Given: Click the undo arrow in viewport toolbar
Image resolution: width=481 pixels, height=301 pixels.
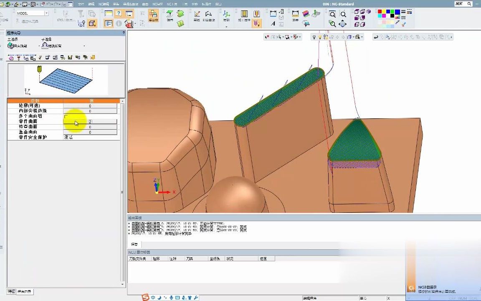Looking at the screenshot, I should click(x=376, y=37).
